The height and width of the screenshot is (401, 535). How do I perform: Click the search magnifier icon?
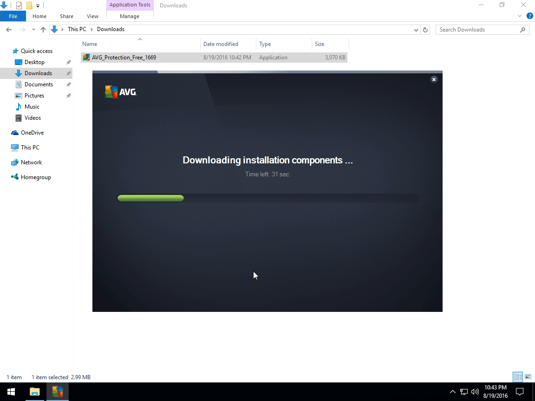[x=522, y=30]
